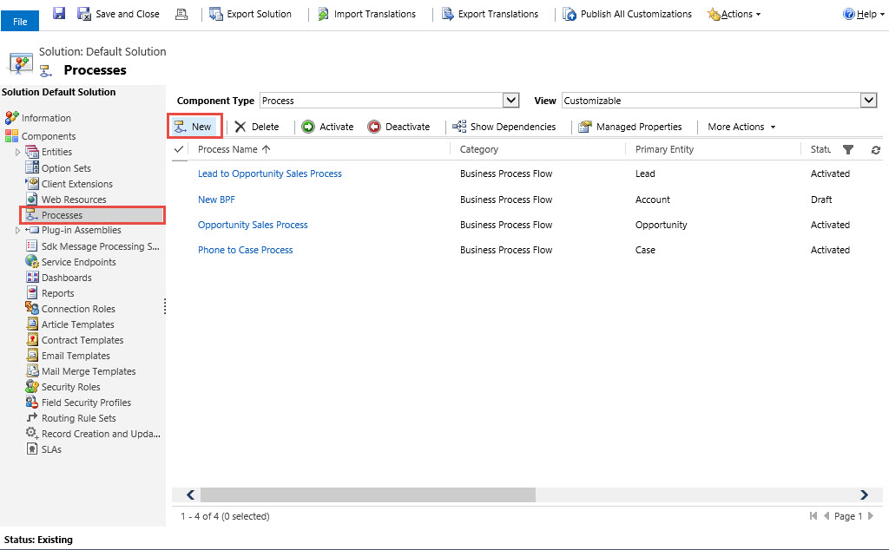Open the Actions menu in top toolbar
Image resolution: width=889 pixels, height=550 pixels.
point(734,14)
